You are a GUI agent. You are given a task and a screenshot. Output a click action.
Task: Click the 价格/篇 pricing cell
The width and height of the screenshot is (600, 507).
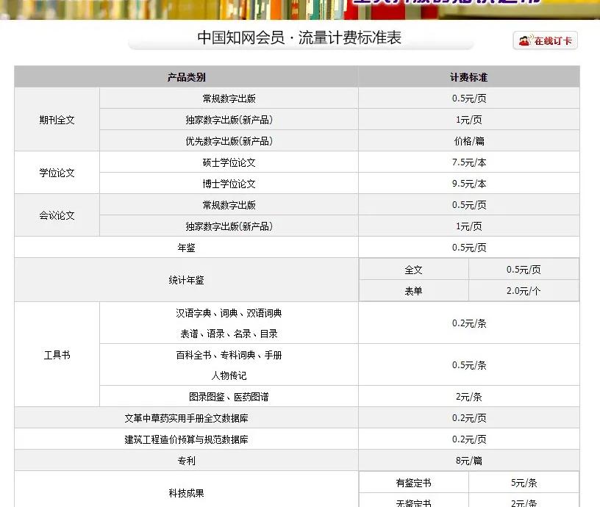click(x=469, y=141)
